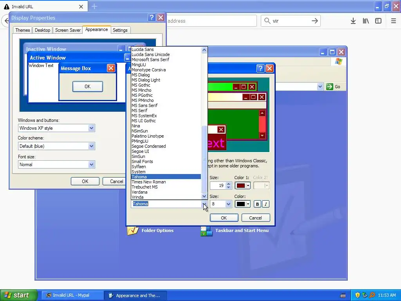Viewport: 401px width, 301px height.
Task: Toggle the Bold font button
Action: click(x=257, y=204)
